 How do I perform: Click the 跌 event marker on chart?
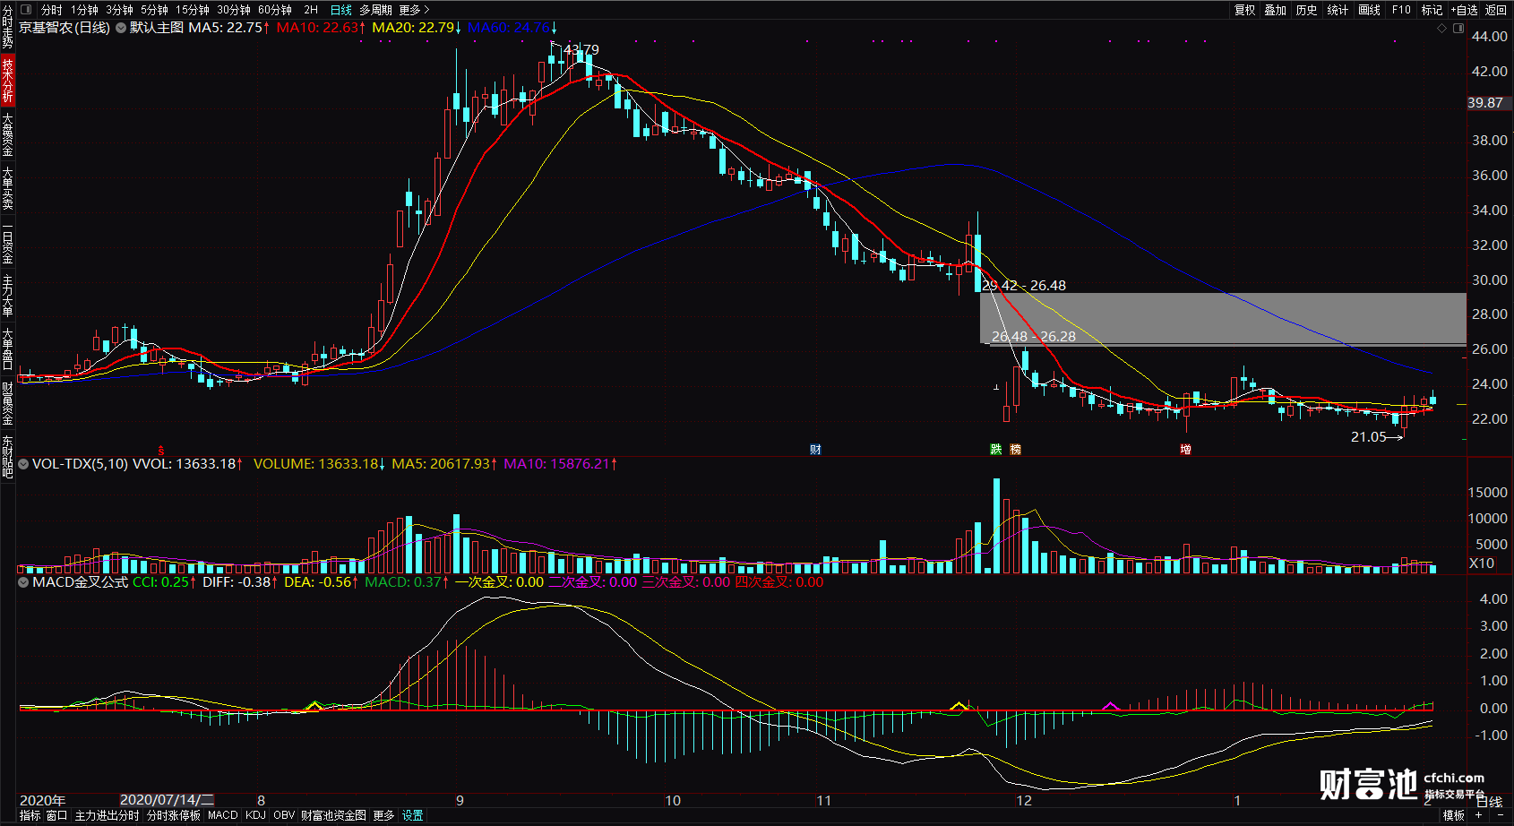tap(995, 450)
